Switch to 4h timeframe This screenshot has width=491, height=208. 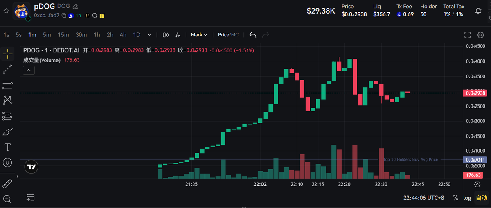coord(123,35)
